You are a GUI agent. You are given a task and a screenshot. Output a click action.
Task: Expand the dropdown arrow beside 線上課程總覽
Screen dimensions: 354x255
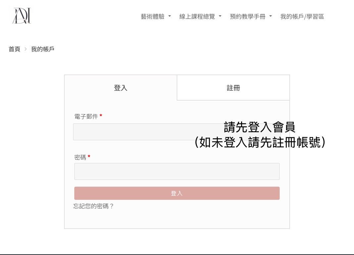[x=220, y=16]
